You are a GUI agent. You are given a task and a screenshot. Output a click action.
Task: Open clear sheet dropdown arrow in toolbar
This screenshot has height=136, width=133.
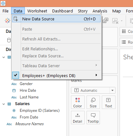pos(122,21)
